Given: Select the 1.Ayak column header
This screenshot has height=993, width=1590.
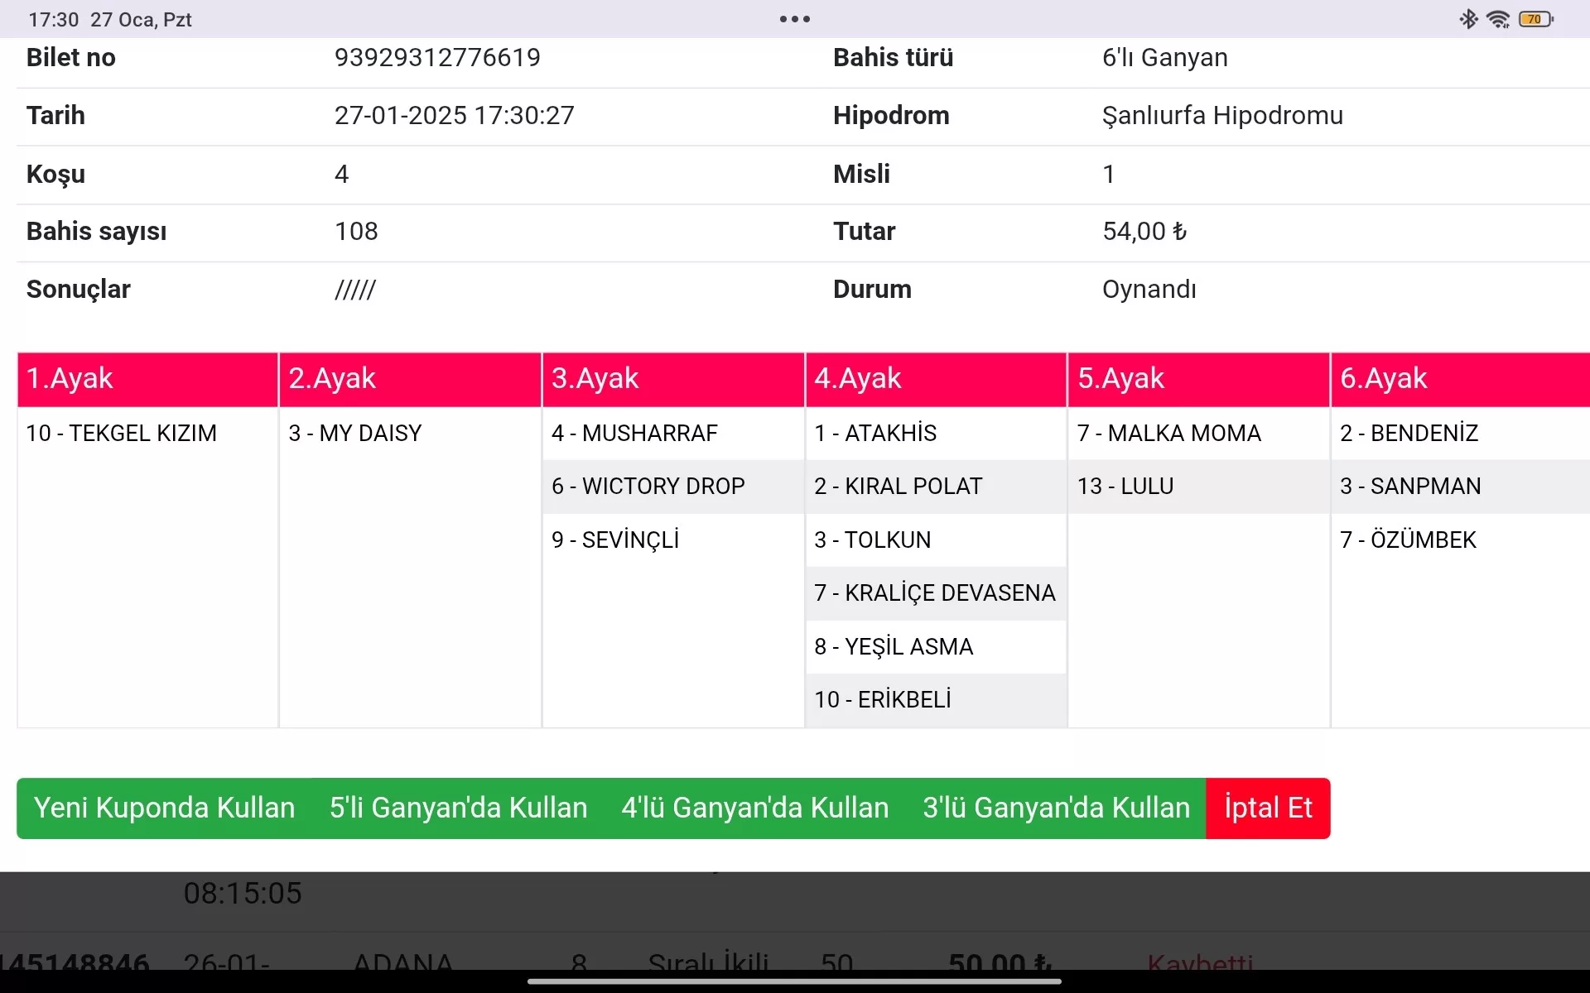Looking at the screenshot, I should pyautogui.click(x=147, y=379).
